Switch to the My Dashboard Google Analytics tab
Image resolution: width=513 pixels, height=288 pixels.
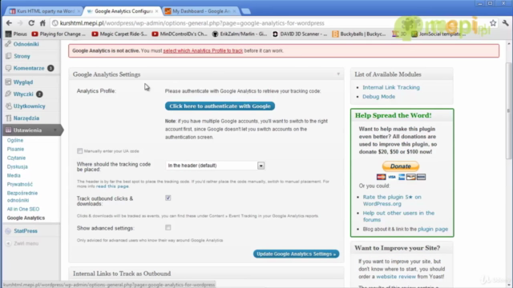click(201, 11)
